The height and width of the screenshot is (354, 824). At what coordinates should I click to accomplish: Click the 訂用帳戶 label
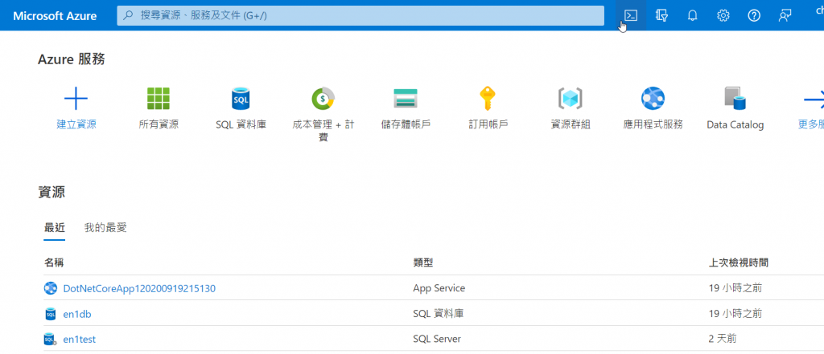[x=488, y=124]
